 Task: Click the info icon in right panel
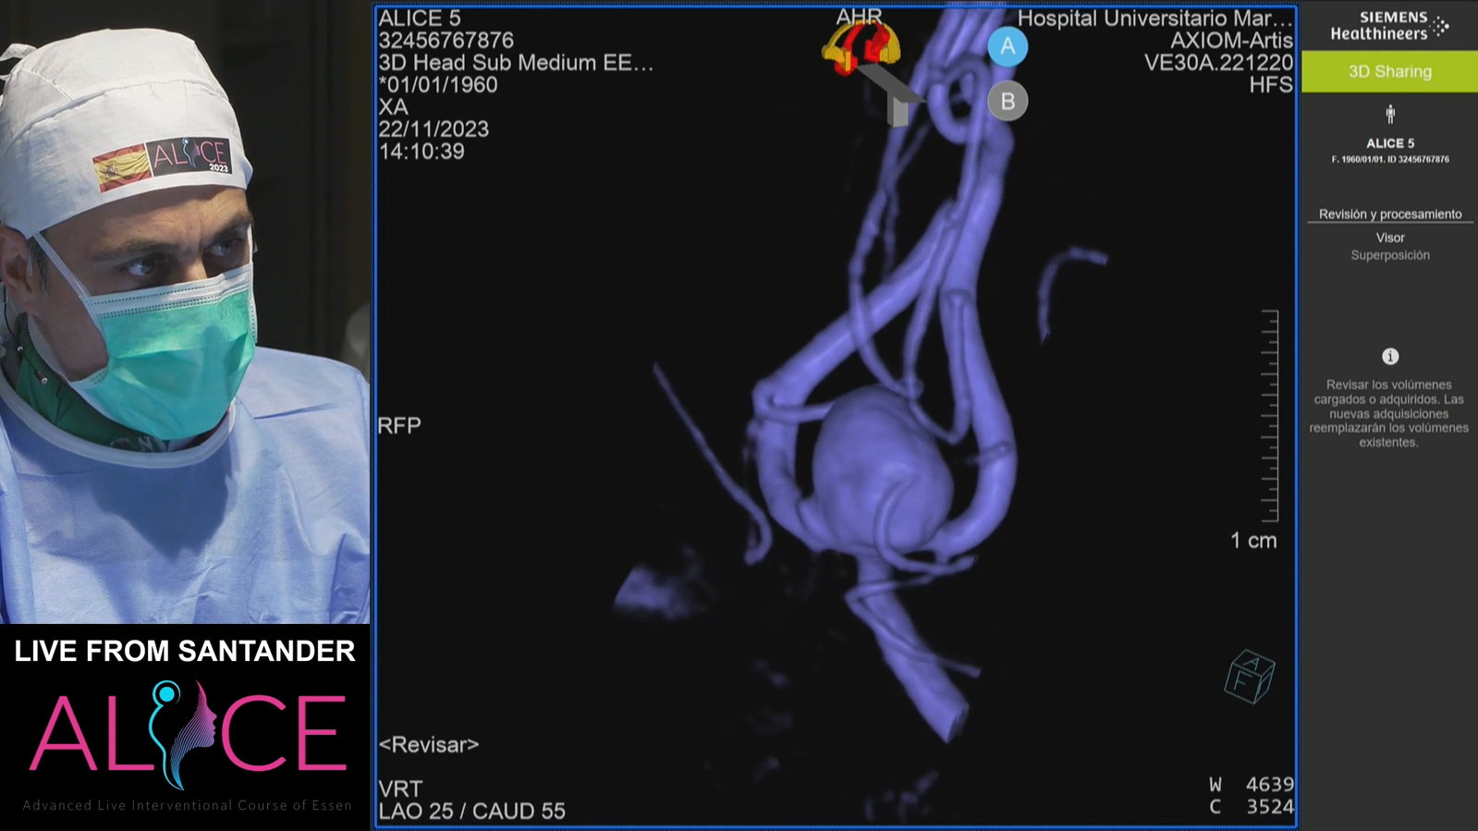tap(1389, 357)
